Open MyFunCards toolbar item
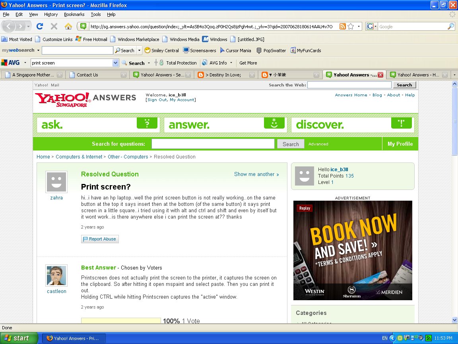 click(306, 50)
